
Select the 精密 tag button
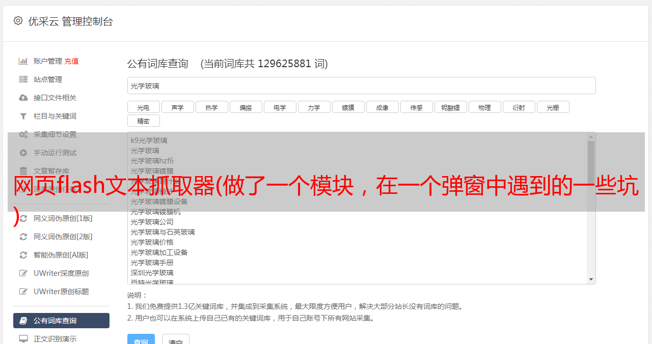click(144, 121)
